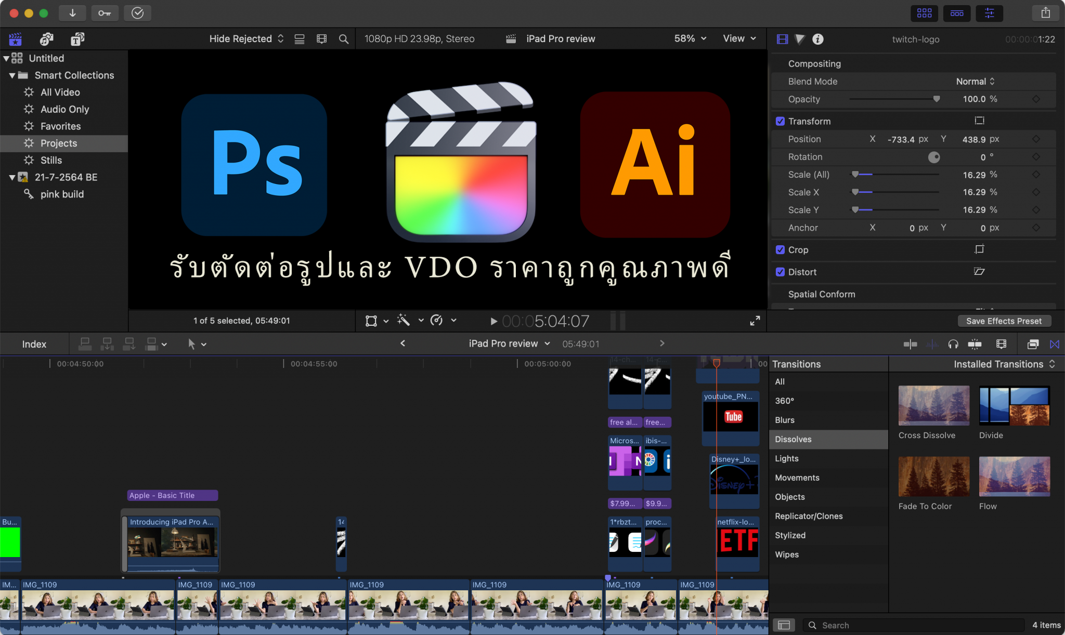Image resolution: width=1065 pixels, height=635 pixels.
Task: Toggle clip list view icon
Action: [x=300, y=39]
